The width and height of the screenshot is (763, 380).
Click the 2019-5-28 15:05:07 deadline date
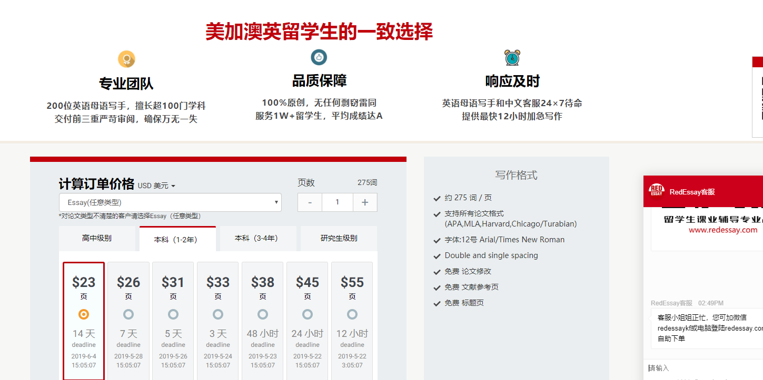click(128, 361)
